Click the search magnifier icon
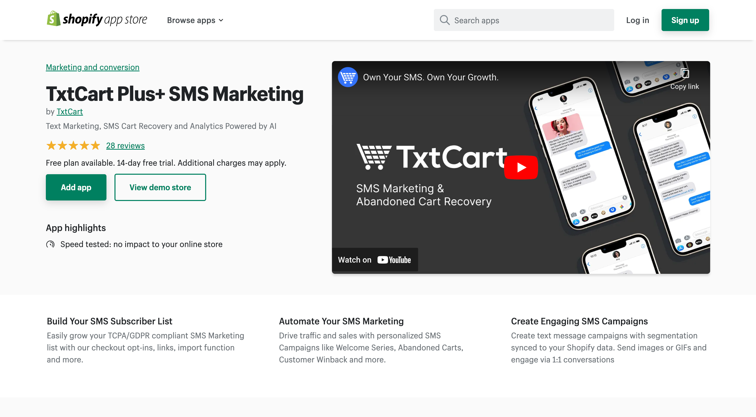Screen dimensions: 756x417 point(444,20)
